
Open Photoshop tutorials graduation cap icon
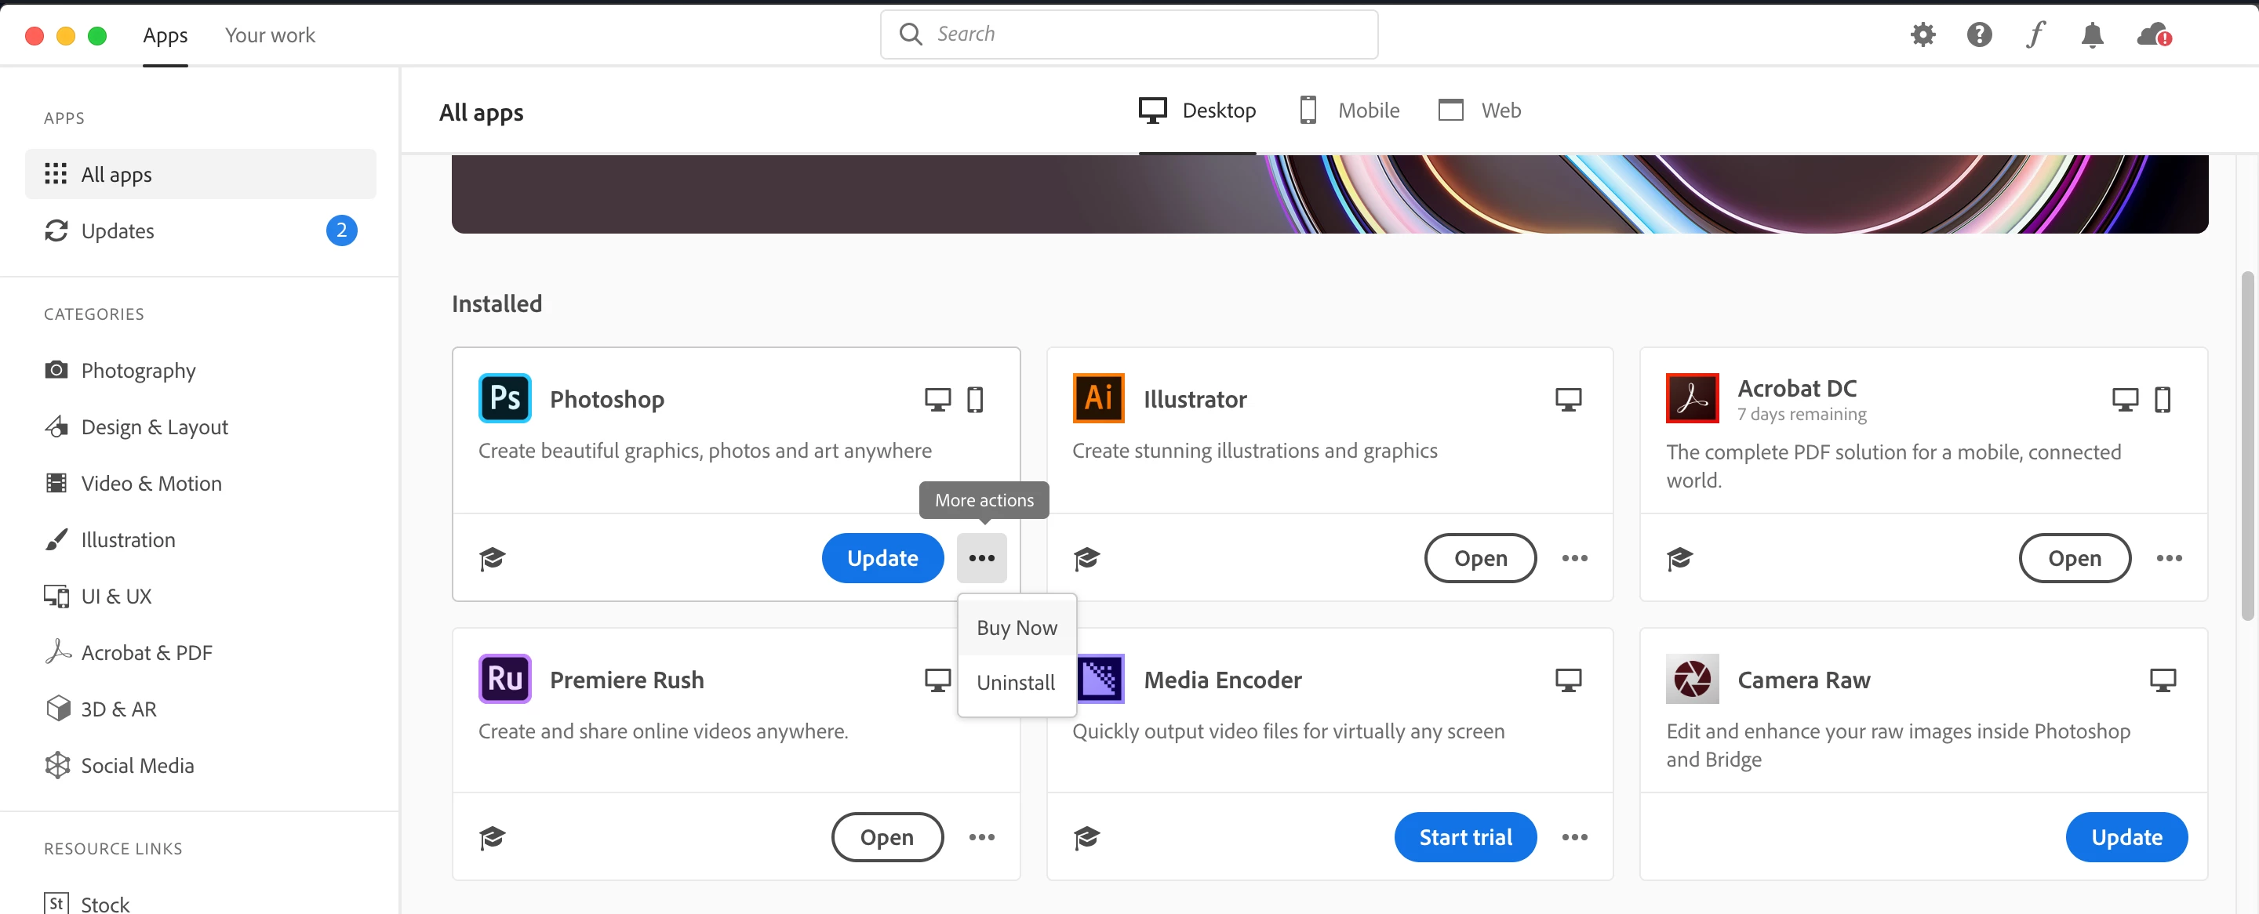pyautogui.click(x=493, y=558)
